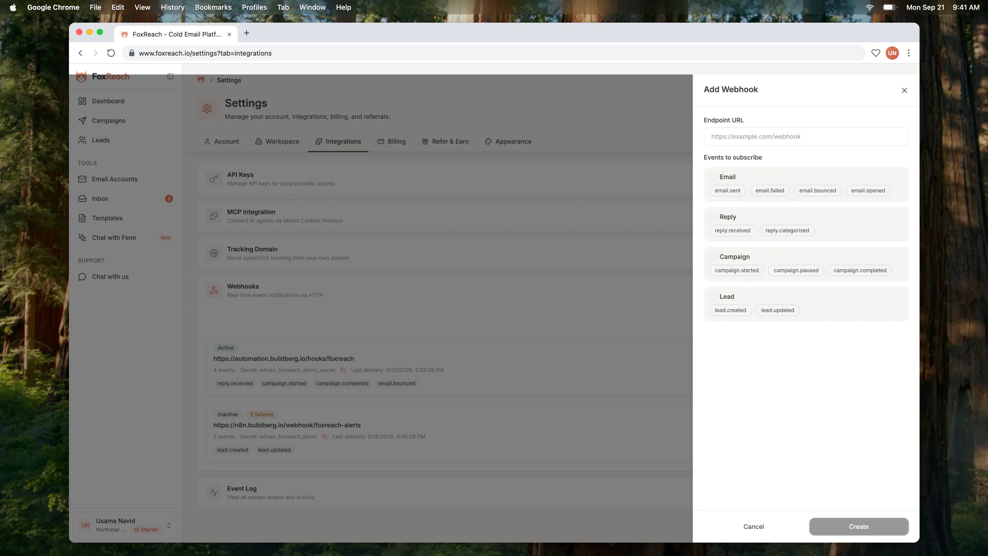Open a new browser tab
The image size is (988, 556).
247,33
